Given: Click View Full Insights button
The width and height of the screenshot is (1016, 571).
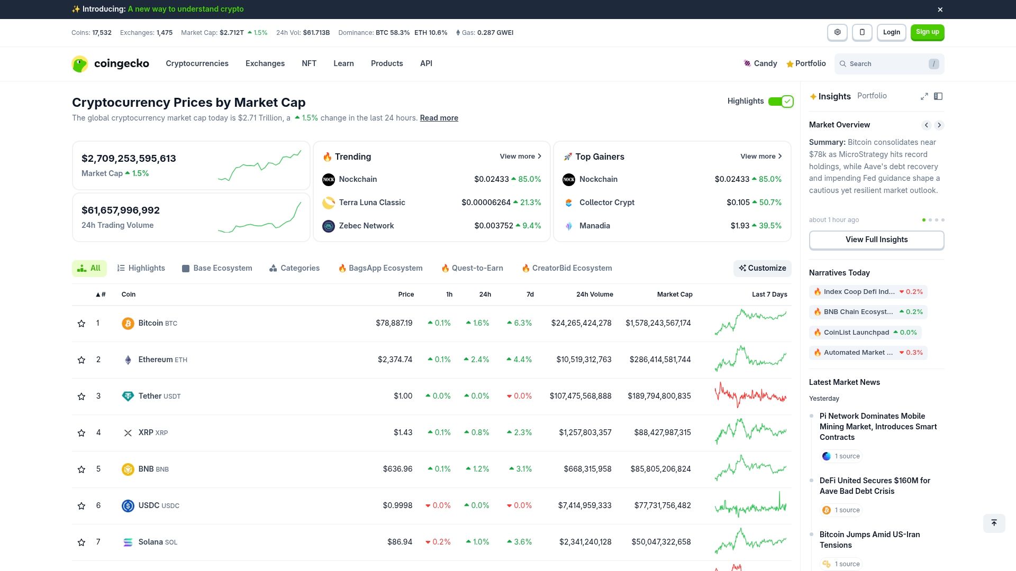Looking at the screenshot, I should [876, 240].
